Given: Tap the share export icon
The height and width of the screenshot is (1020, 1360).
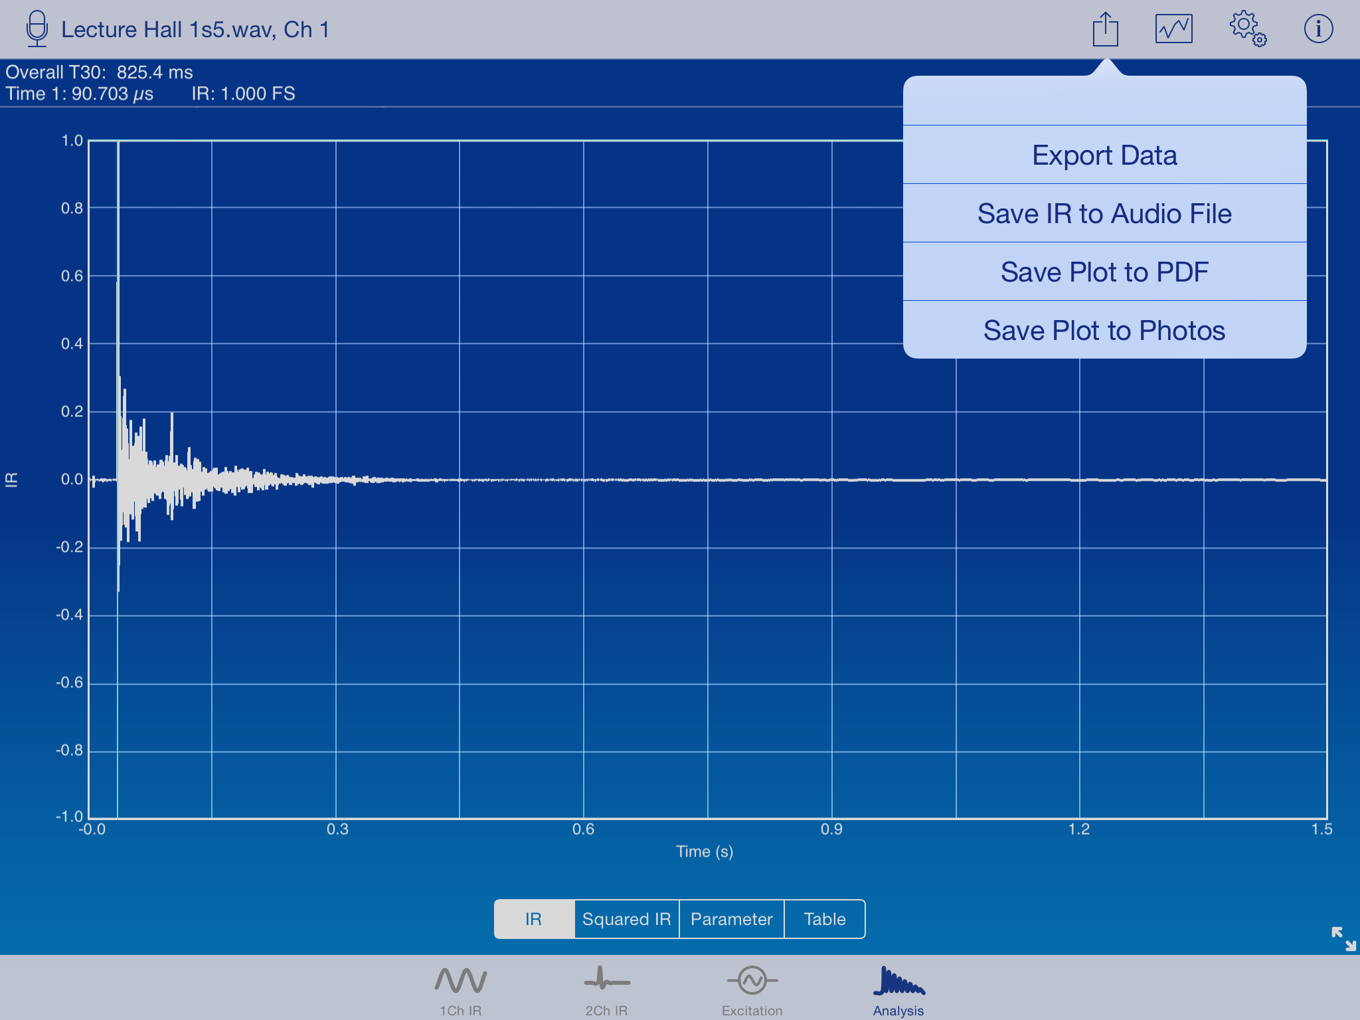Looking at the screenshot, I should pos(1105,30).
